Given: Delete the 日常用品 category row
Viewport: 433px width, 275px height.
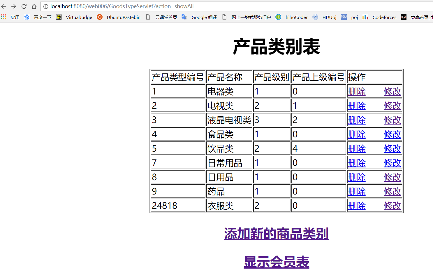Looking at the screenshot, I should point(357,163).
